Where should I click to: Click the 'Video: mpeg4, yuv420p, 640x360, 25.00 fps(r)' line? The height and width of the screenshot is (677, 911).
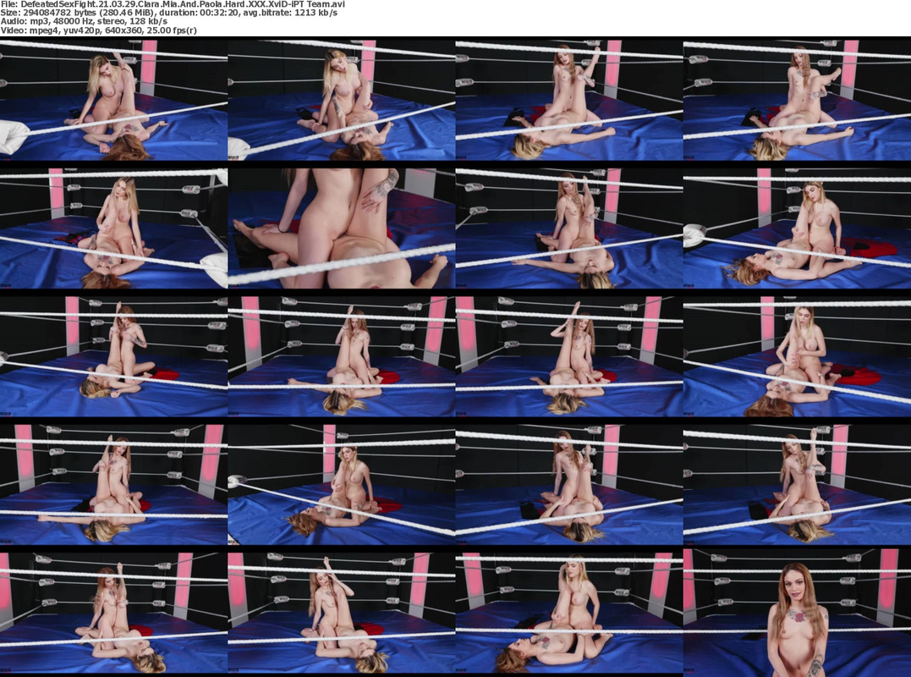(x=98, y=30)
